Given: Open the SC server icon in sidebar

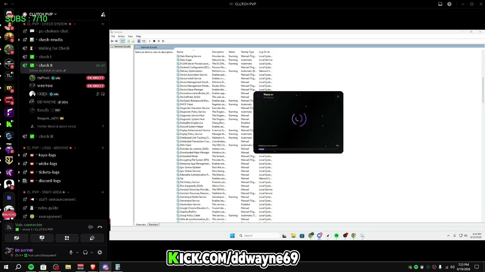Looking at the screenshot, I should tap(9, 160).
